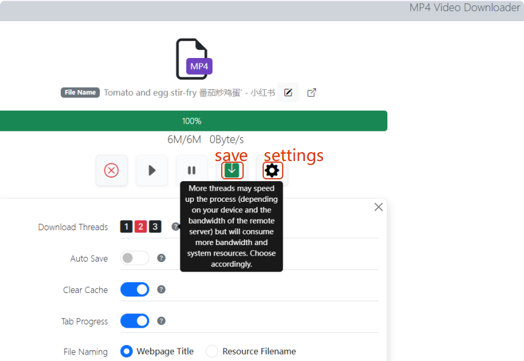Viewport: 524px width, 361px height.
Task: Turn off the Tab Progress toggle
Action: (x=135, y=321)
